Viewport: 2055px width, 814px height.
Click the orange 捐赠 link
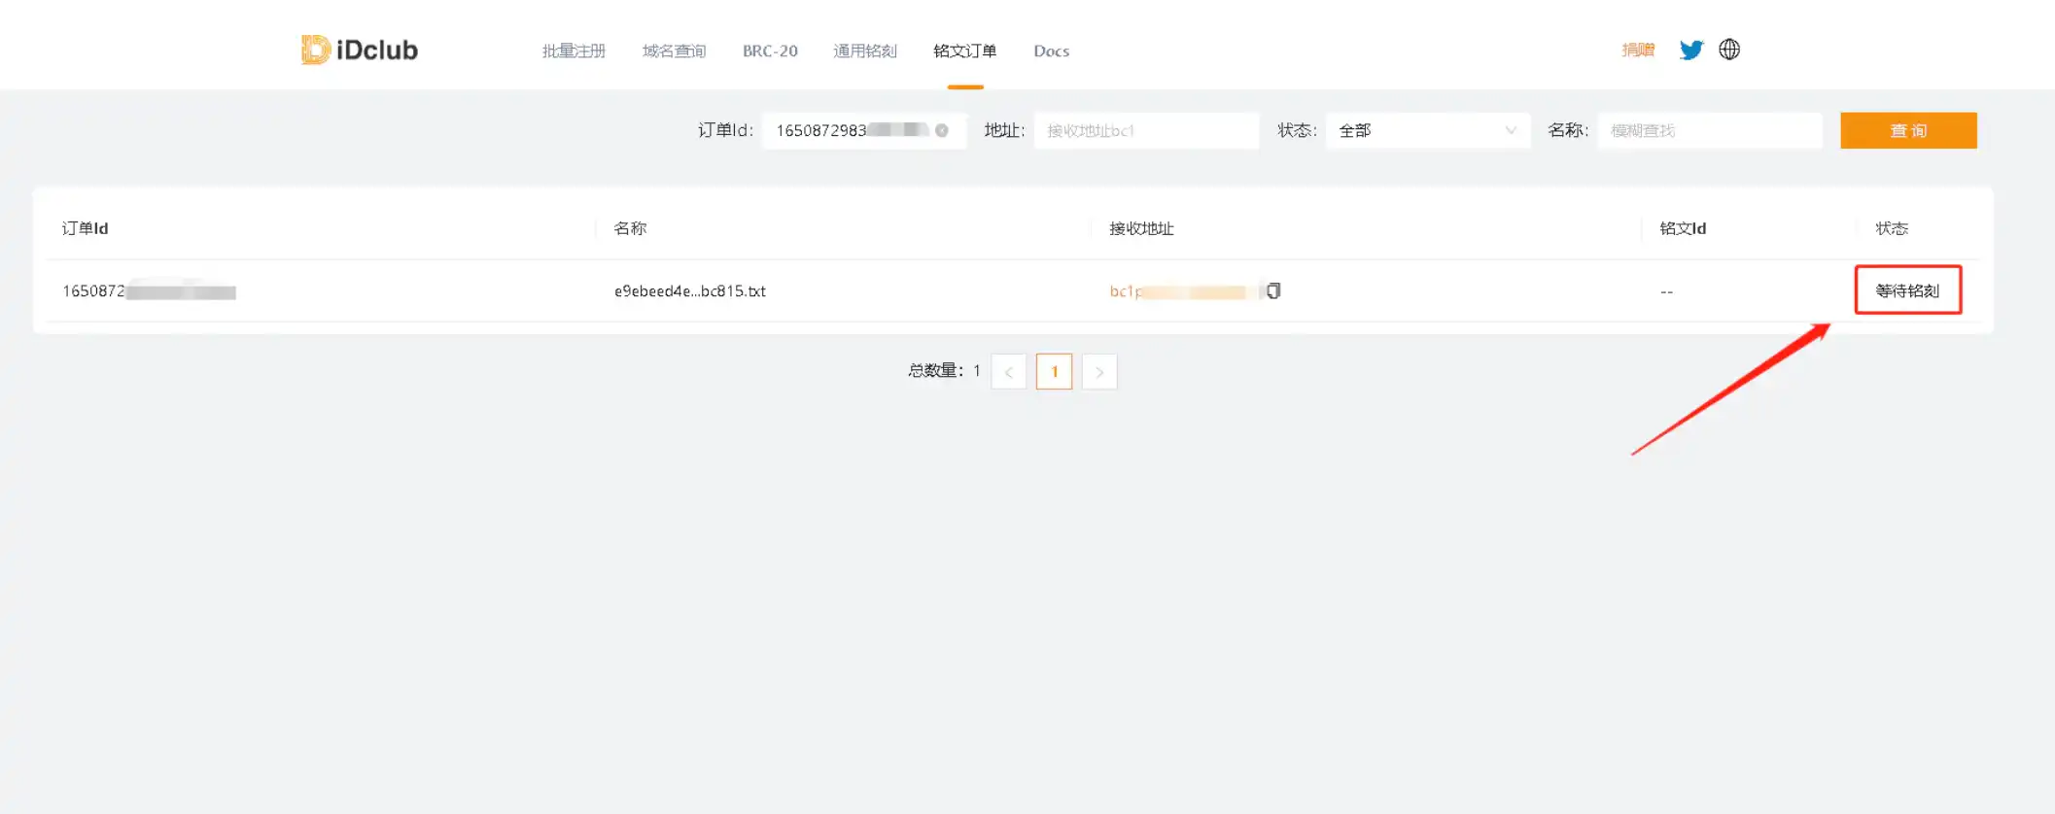pos(1638,50)
